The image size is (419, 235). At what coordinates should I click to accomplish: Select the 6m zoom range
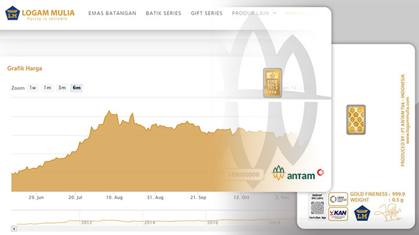77,87
